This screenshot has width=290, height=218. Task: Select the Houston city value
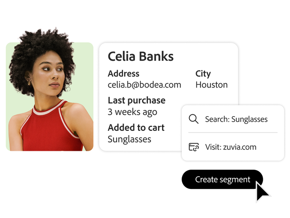(212, 85)
